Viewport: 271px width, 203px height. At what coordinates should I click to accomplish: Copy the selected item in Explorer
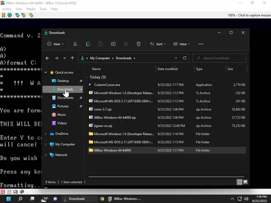click(x=88, y=44)
